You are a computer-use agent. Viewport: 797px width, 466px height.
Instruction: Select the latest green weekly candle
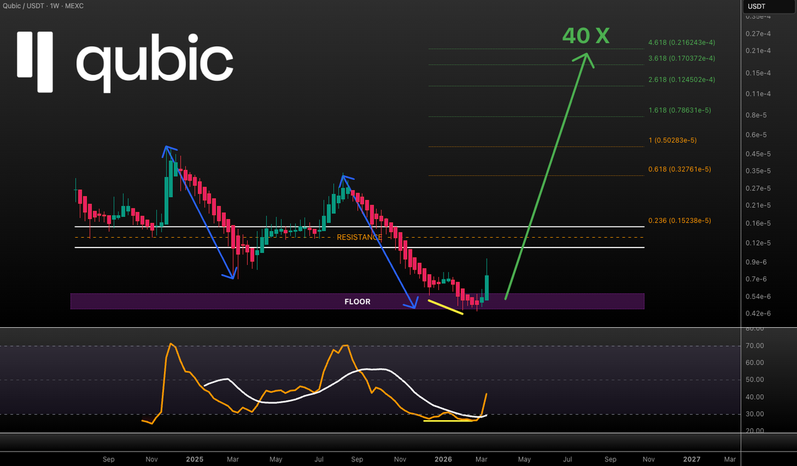[x=487, y=287]
